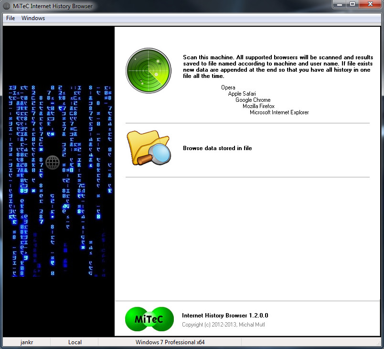Click 'Internet History Browser 1.2.0.0' title text
This screenshot has width=384, height=349.
click(225, 316)
